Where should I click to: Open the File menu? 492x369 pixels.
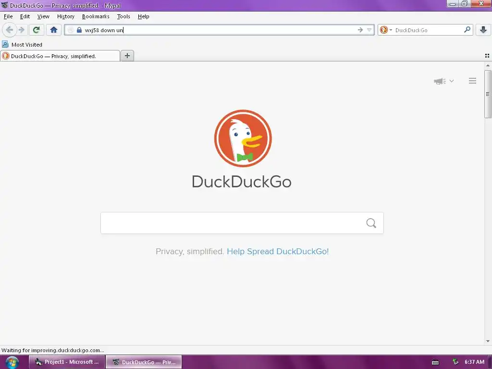8,16
